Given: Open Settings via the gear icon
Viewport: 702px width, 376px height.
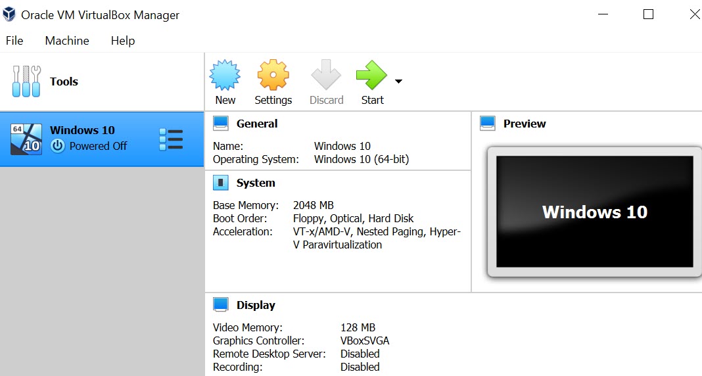Looking at the screenshot, I should [273, 75].
